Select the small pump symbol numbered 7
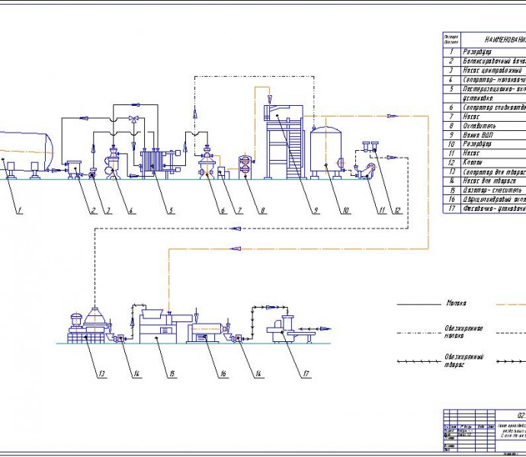Viewport: 526px width, 457px height. pyautogui.click(x=223, y=173)
